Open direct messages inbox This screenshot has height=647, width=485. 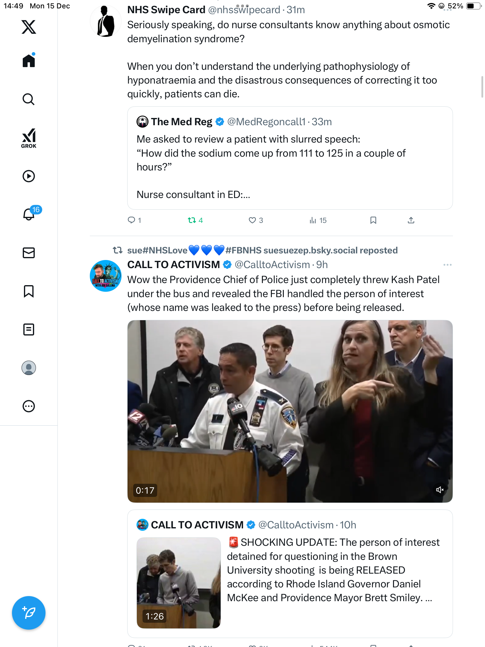[x=29, y=253]
